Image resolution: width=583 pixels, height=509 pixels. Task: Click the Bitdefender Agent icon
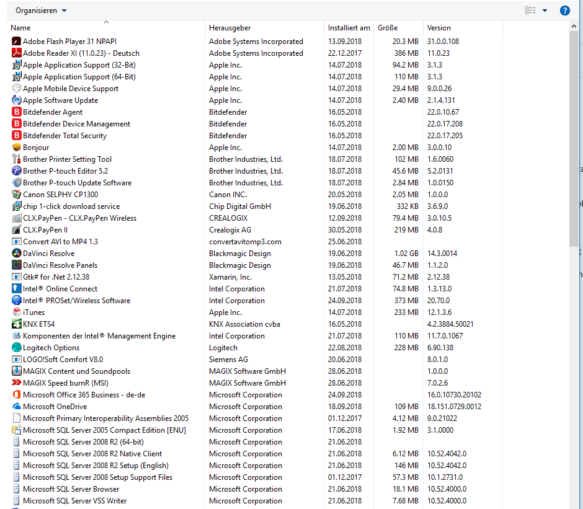[x=16, y=112]
